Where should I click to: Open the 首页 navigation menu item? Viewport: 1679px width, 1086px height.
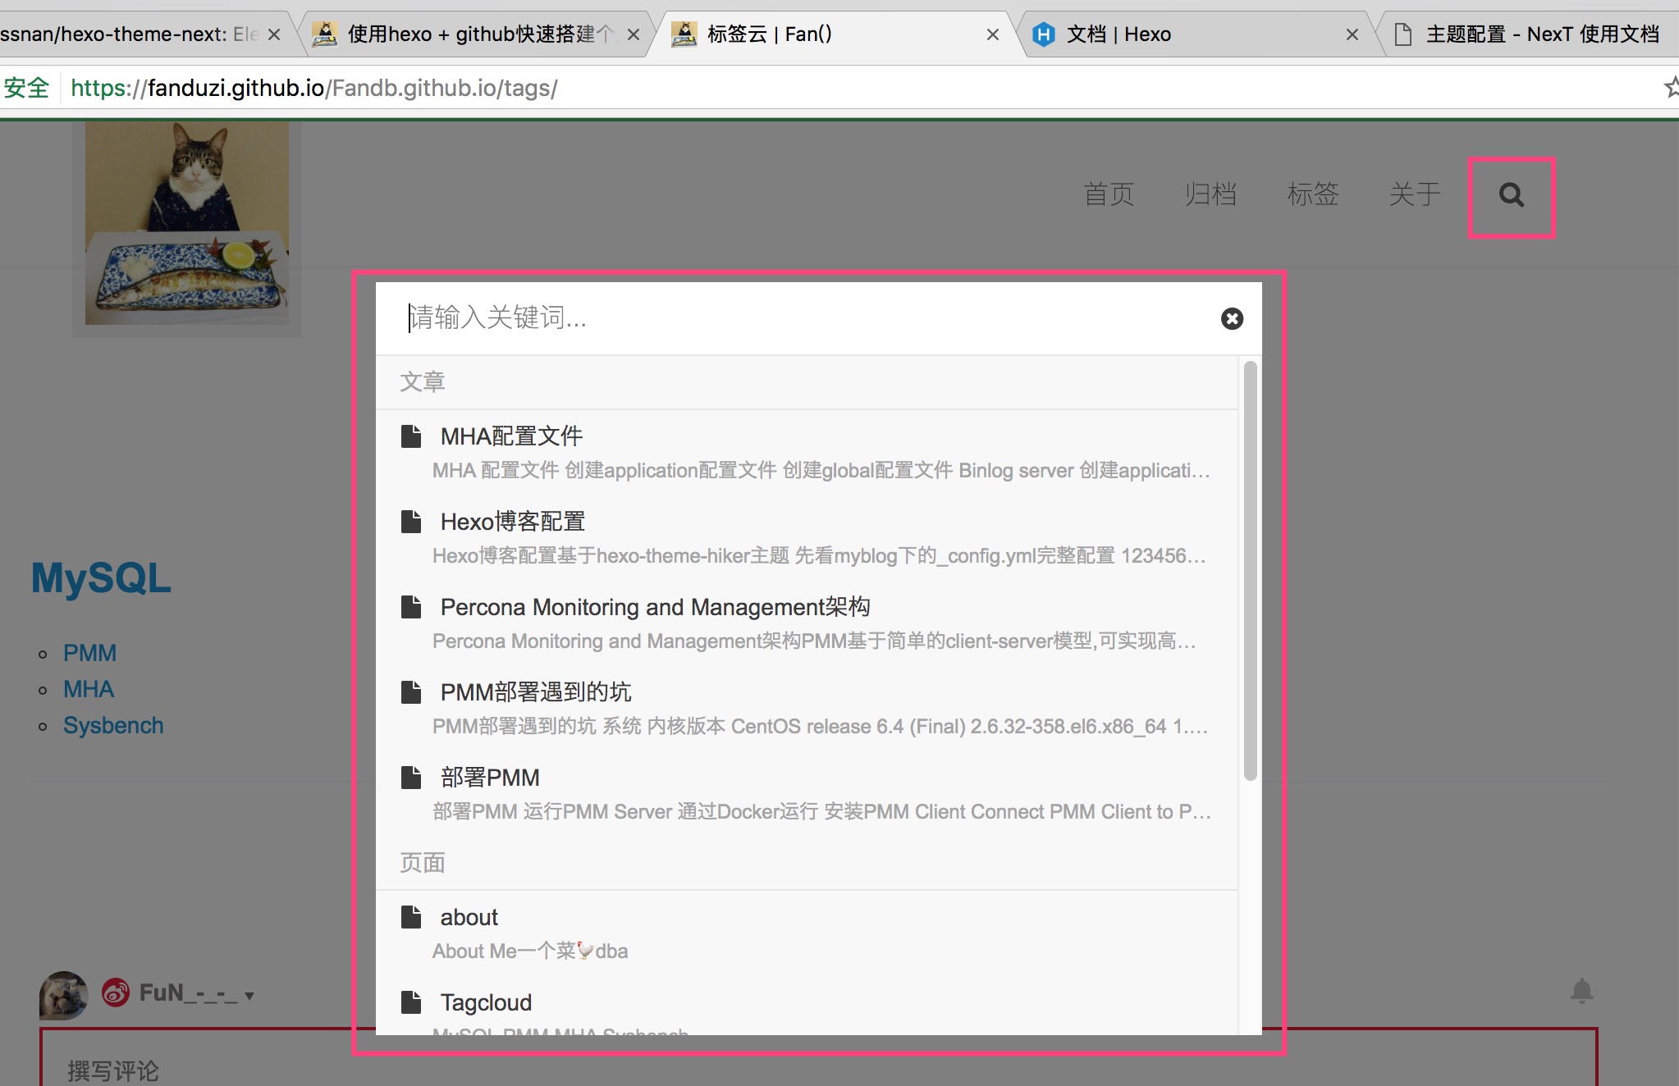pyautogui.click(x=1109, y=194)
